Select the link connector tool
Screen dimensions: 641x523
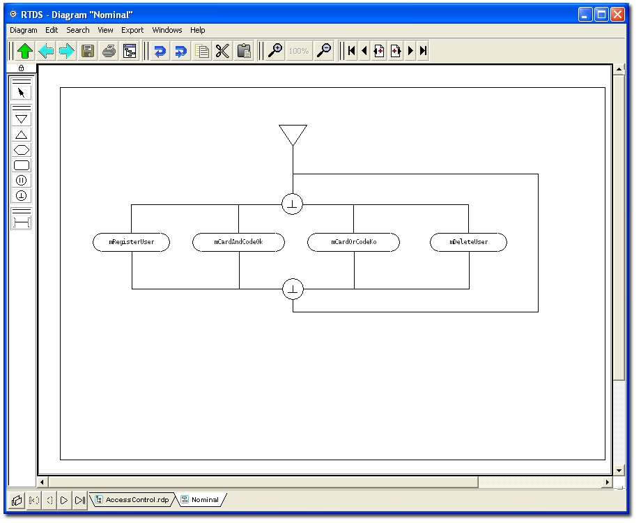[x=22, y=223]
